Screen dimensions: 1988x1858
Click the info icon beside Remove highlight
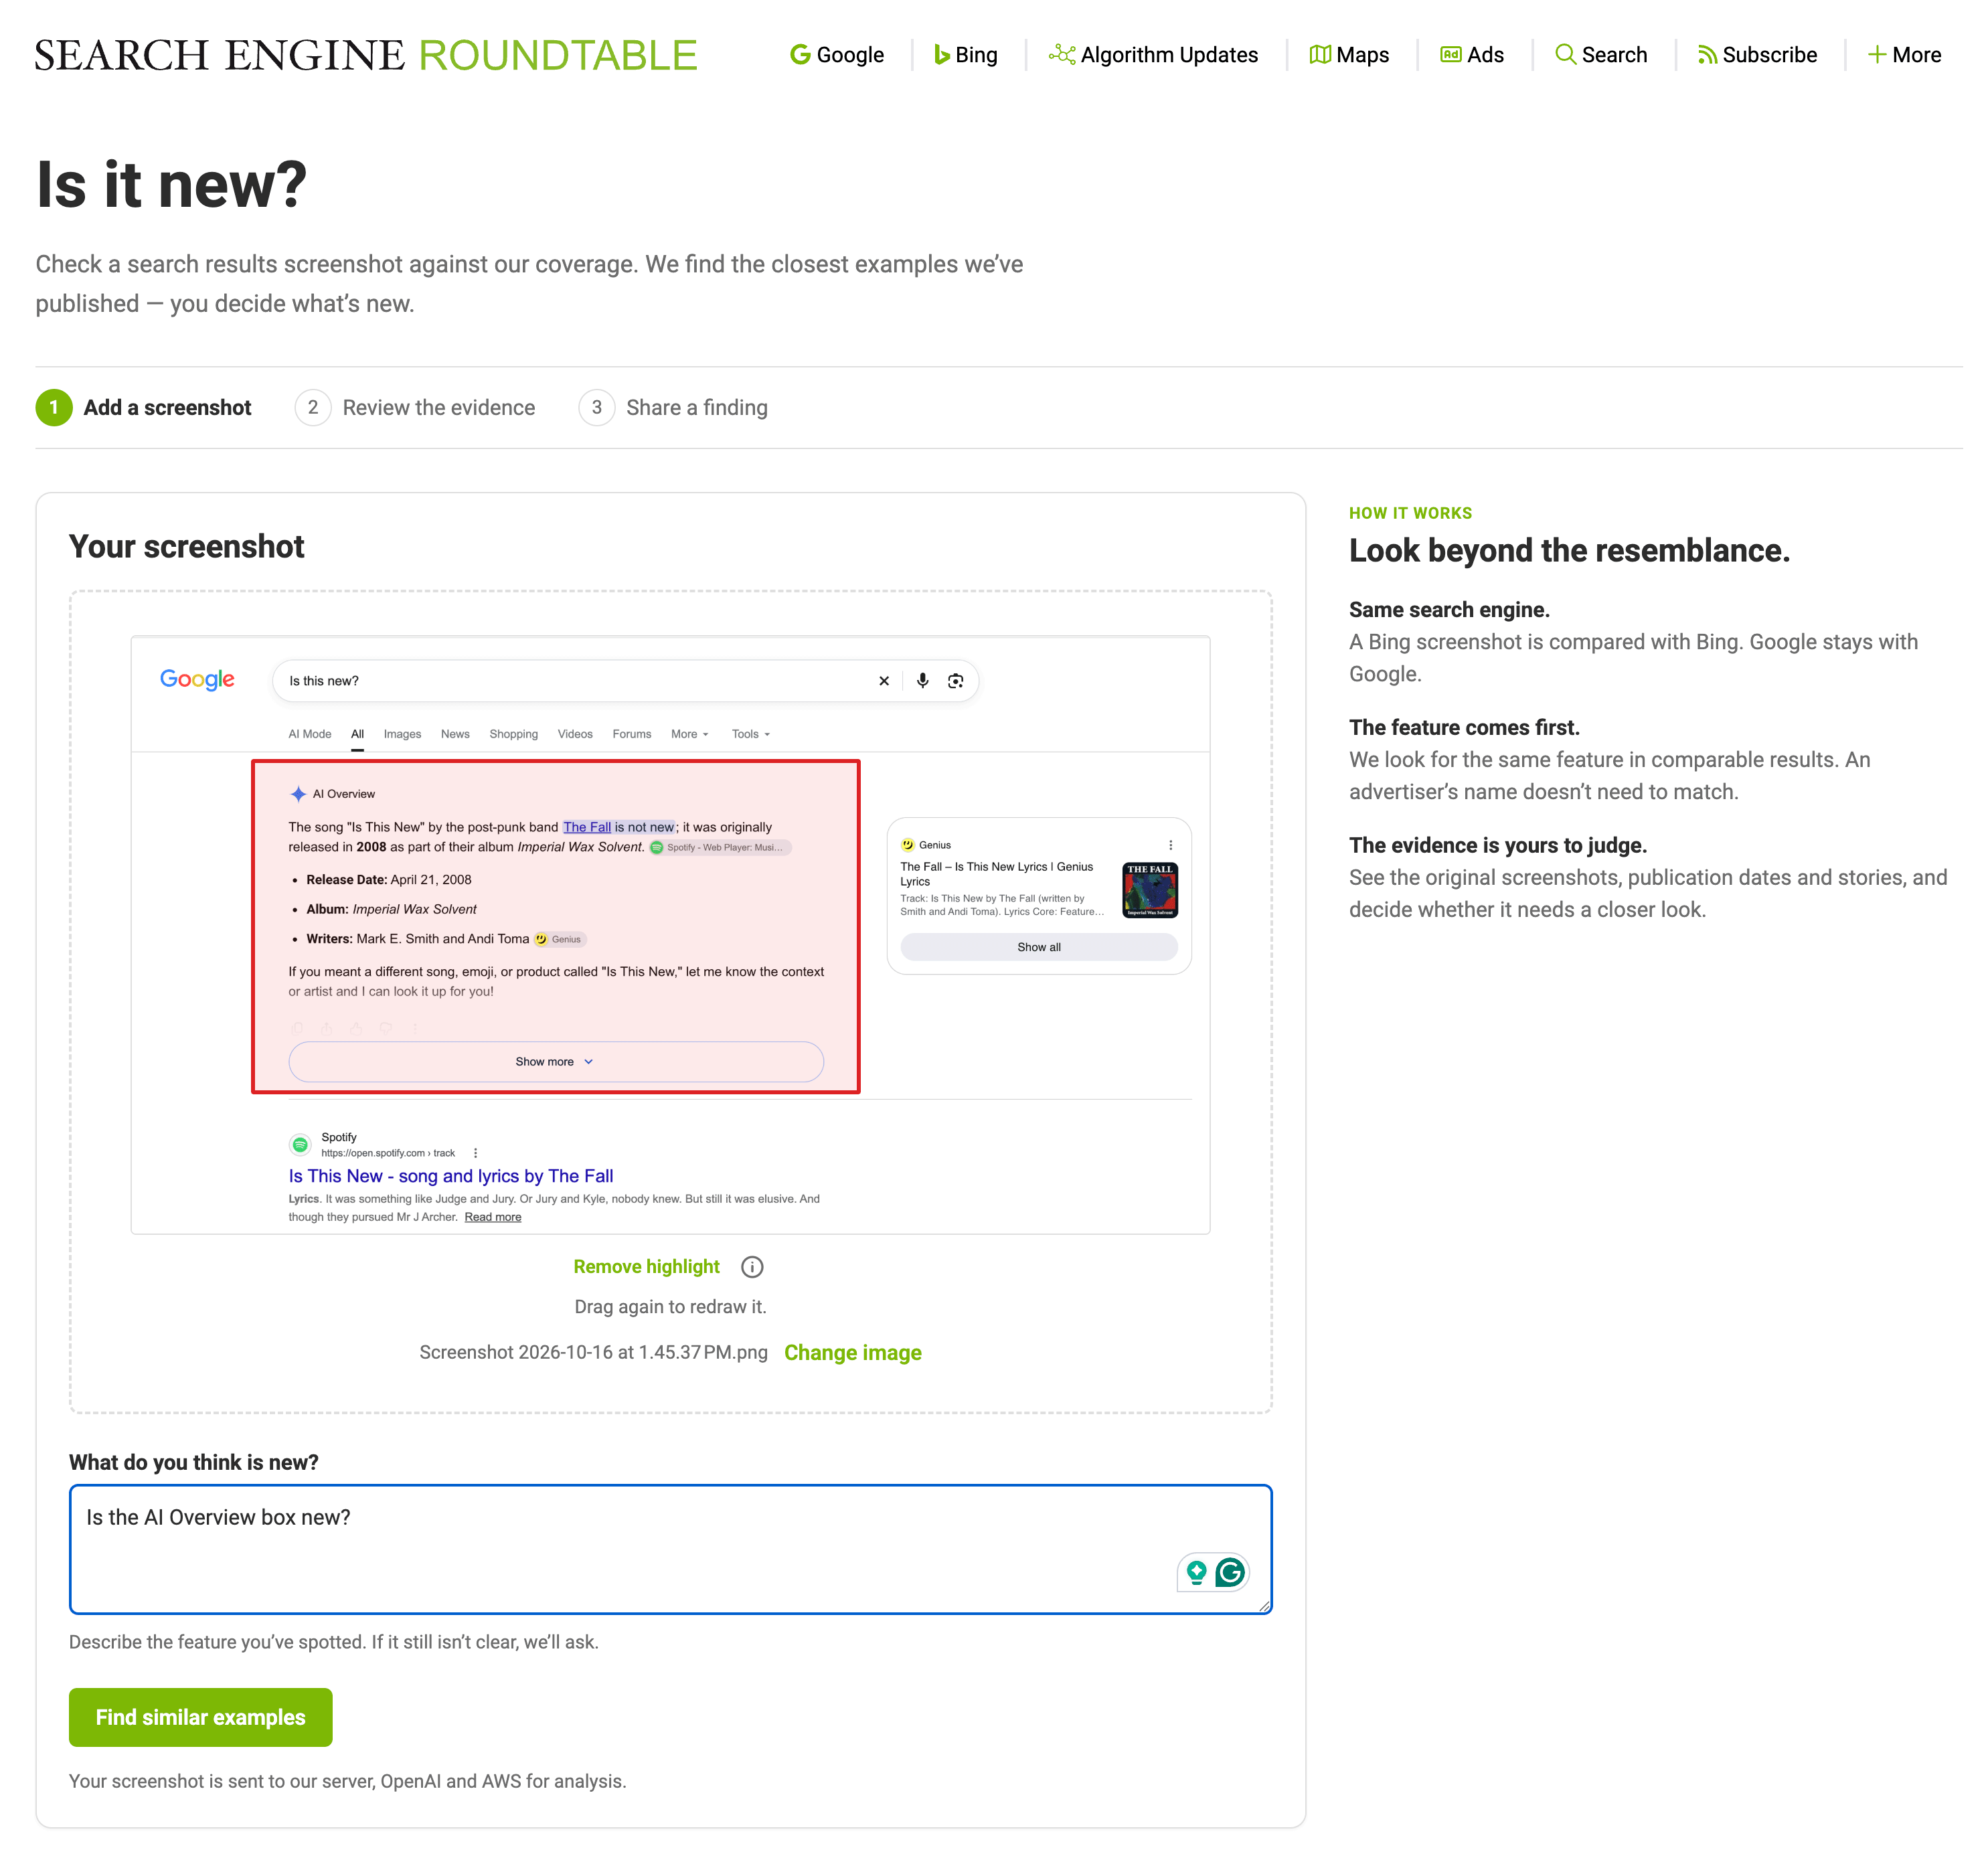752,1267
